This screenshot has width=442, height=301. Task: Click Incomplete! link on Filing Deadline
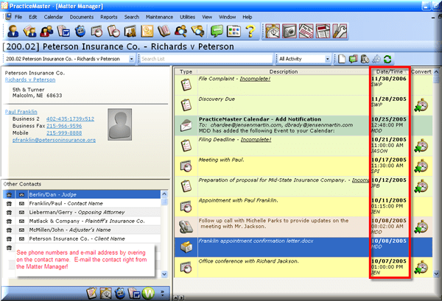pyautogui.click(x=256, y=140)
